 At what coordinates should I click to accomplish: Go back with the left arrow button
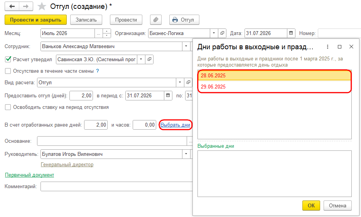coord(12,7)
